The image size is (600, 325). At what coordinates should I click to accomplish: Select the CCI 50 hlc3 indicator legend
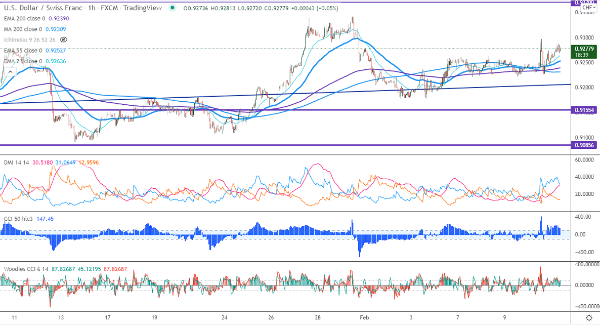click(19, 219)
